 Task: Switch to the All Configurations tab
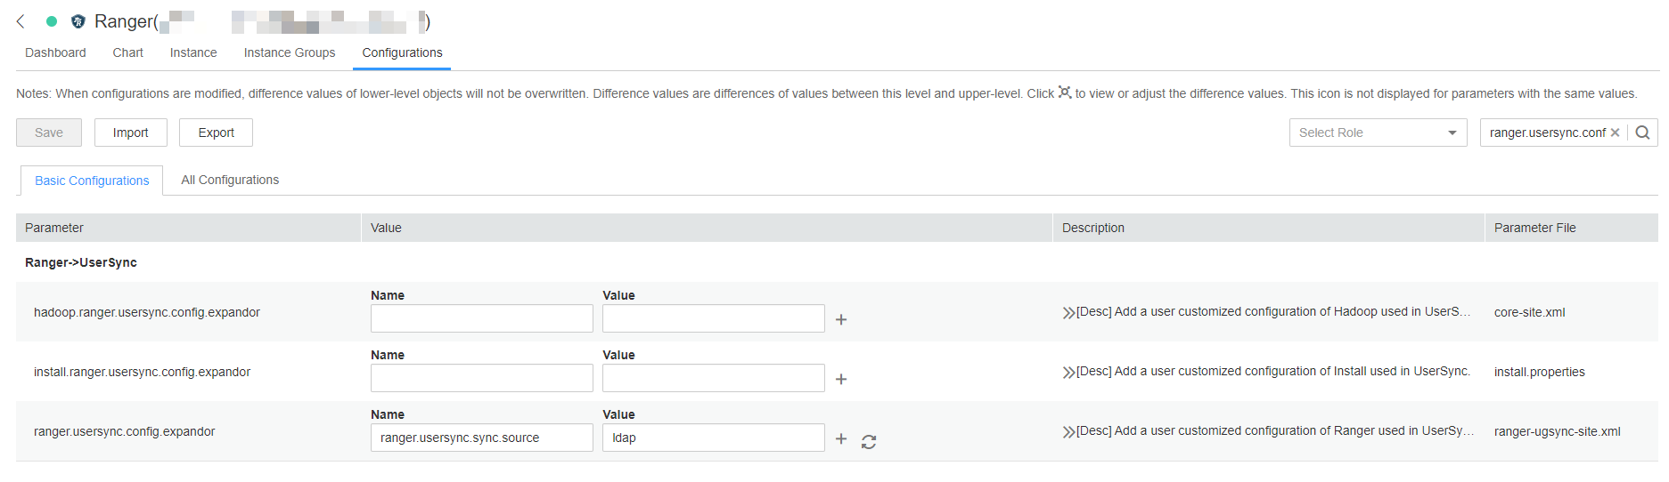(x=230, y=180)
